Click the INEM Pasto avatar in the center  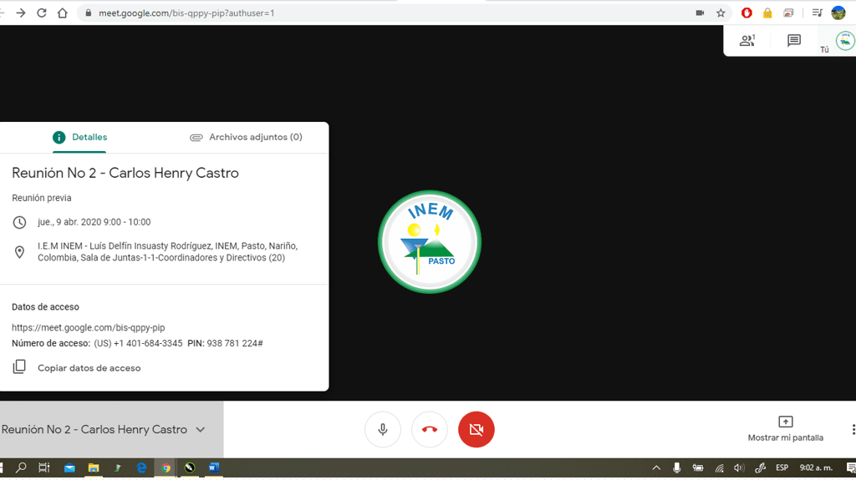tap(430, 241)
